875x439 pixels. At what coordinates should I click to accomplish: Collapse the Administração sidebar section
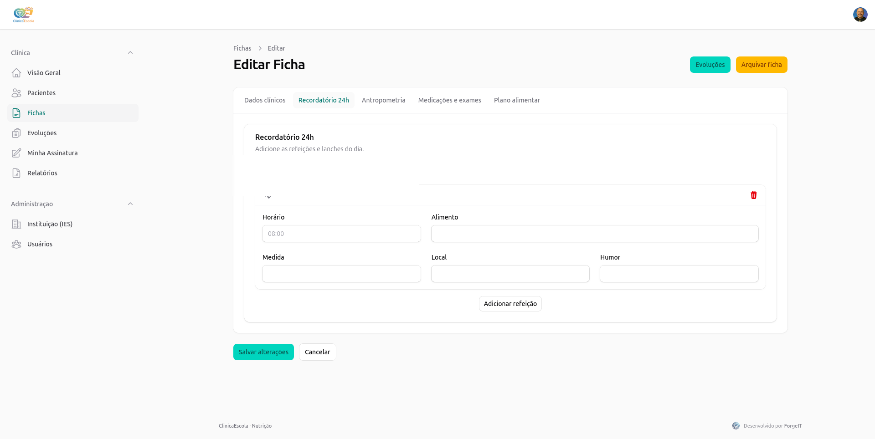(x=130, y=204)
